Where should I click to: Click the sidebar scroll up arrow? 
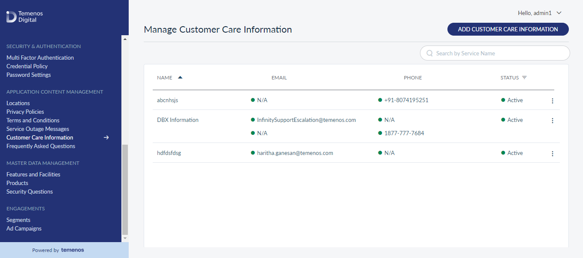[x=125, y=39]
